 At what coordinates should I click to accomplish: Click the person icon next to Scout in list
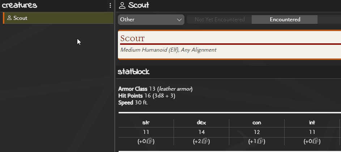click(x=9, y=18)
